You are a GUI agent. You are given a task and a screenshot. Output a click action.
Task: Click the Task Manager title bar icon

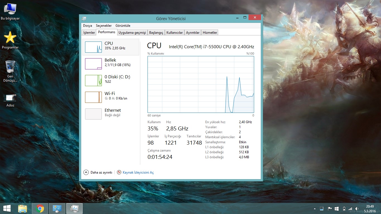pos(84,19)
